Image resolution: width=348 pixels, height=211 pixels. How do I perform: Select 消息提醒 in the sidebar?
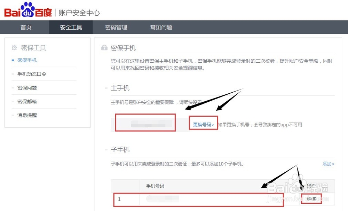pos(27,115)
